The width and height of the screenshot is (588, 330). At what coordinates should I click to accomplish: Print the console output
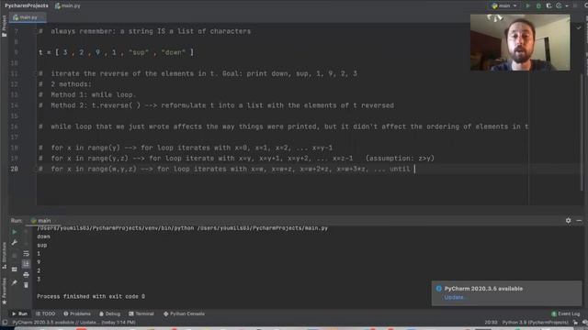click(x=26, y=275)
